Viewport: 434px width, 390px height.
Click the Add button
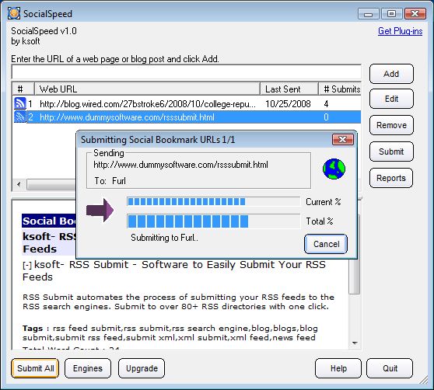391,74
